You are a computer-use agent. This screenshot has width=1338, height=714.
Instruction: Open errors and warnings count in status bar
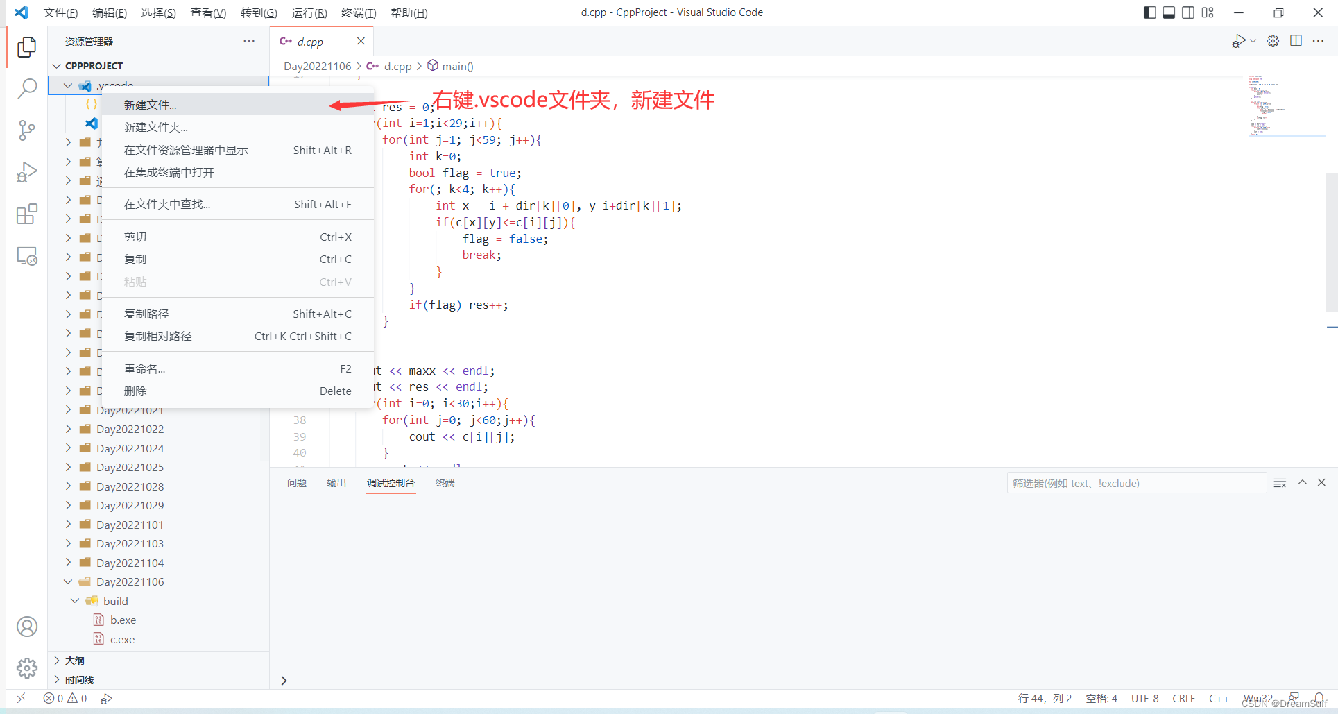(x=65, y=698)
